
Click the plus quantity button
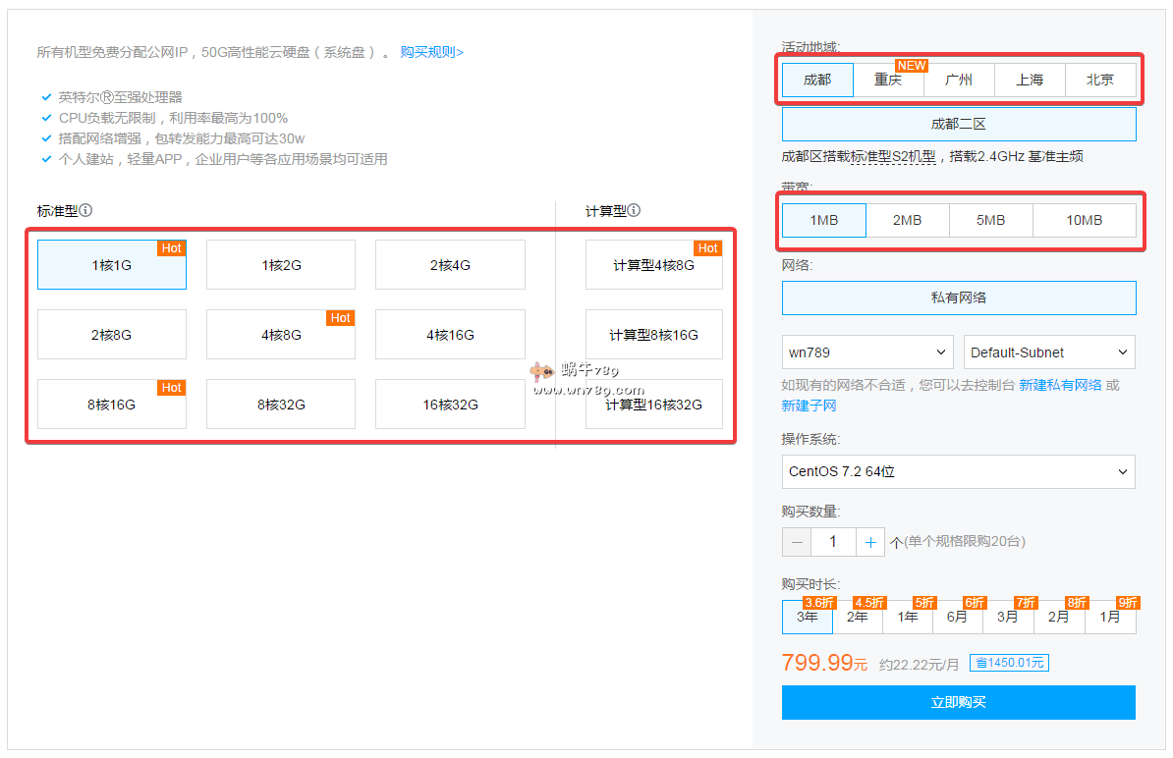[870, 542]
